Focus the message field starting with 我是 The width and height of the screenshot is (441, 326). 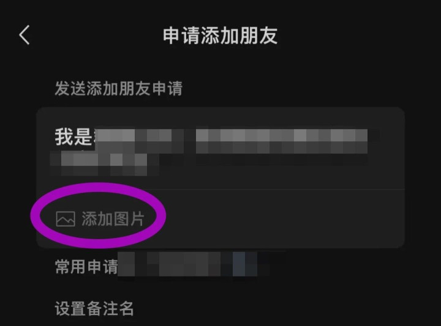click(221, 148)
